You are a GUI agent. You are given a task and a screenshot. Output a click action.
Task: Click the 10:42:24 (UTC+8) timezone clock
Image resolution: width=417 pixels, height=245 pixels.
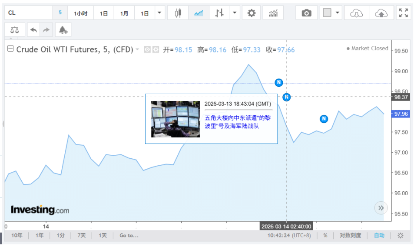[289, 235]
